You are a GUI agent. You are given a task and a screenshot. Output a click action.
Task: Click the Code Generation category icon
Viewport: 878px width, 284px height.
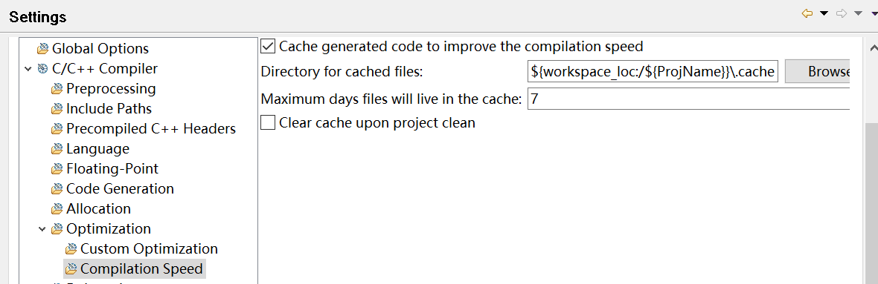57,189
